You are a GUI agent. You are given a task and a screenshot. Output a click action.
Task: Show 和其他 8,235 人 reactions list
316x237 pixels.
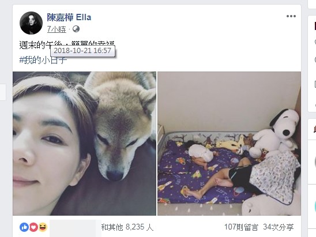click(x=127, y=227)
